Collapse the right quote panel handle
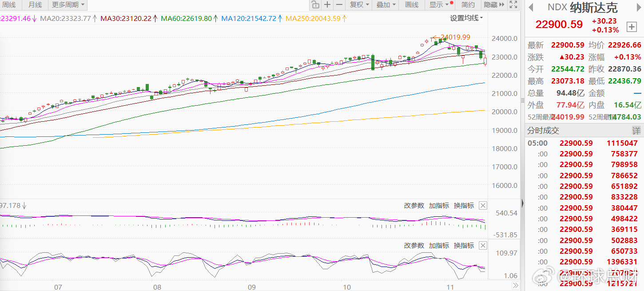The width and height of the screenshot is (644, 291). click(522, 203)
